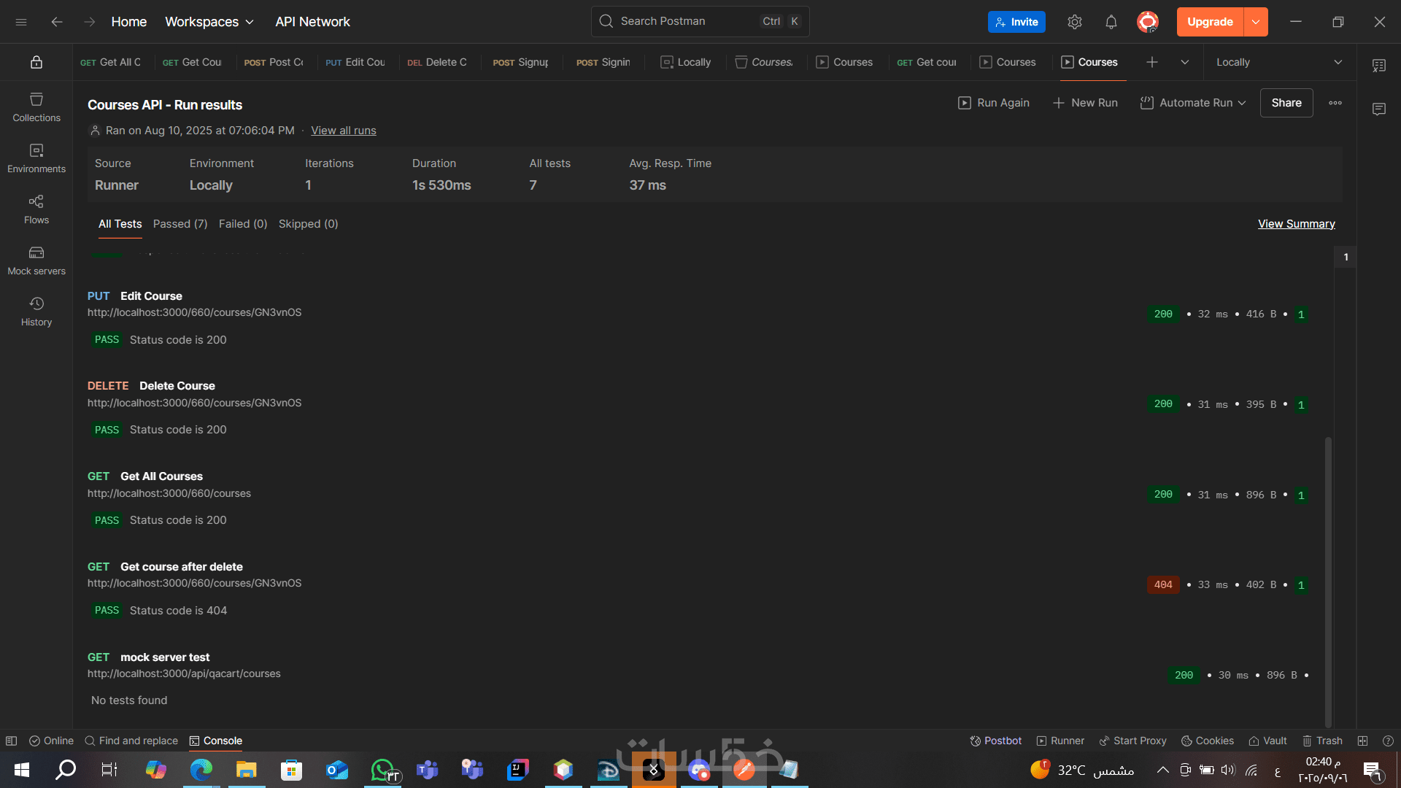Open the Collections sidebar panel

coord(36,107)
